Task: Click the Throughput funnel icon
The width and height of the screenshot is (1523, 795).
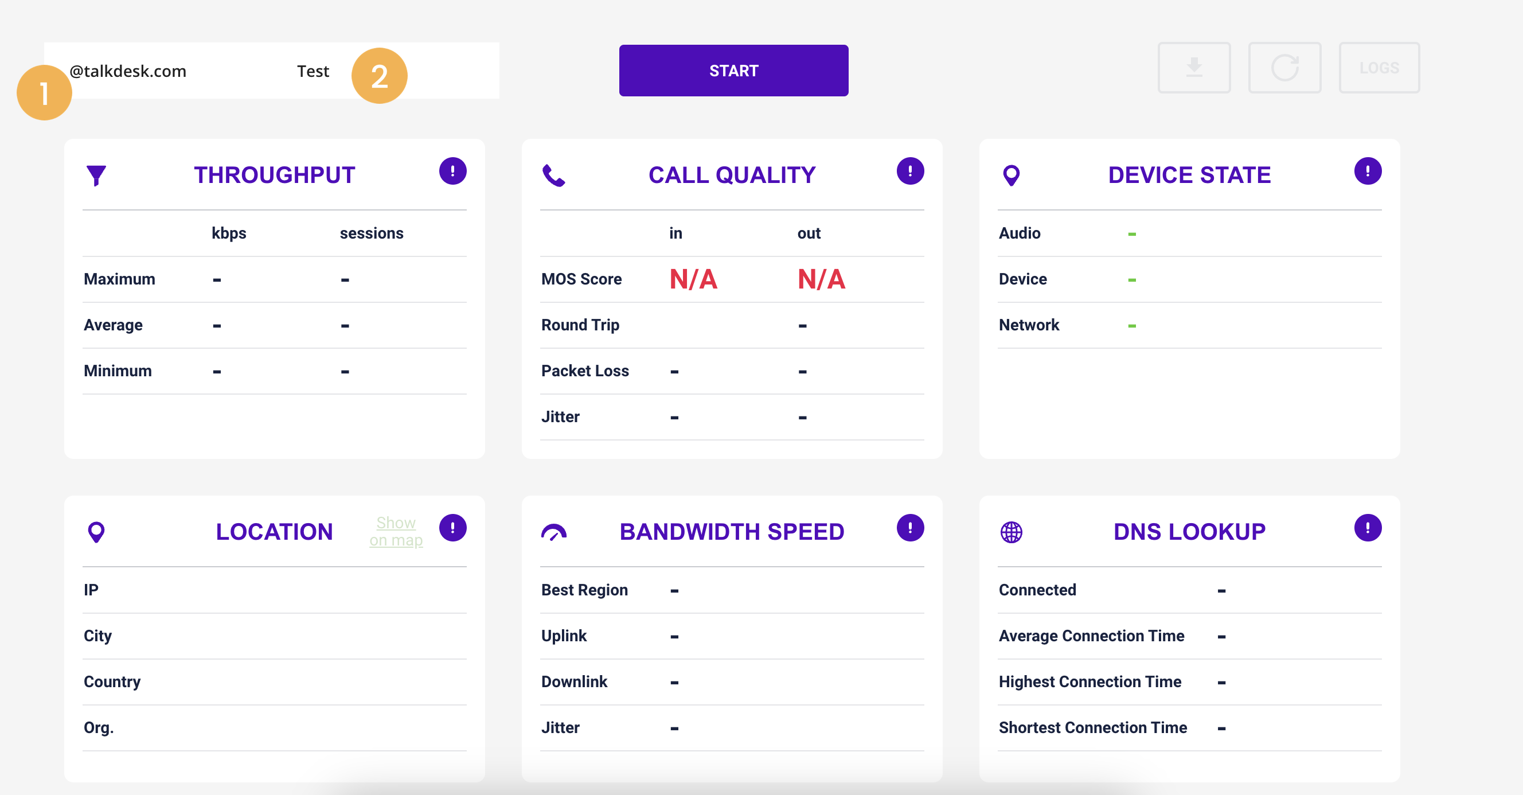Action: click(96, 175)
